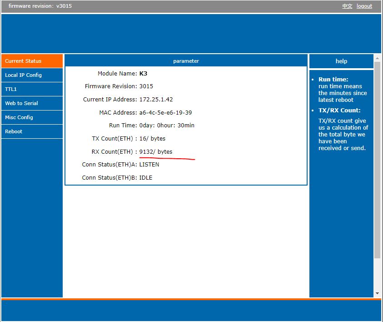The width and height of the screenshot is (383, 322).
Task: Switch the language to 中文
Action: [x=347, y=6]
